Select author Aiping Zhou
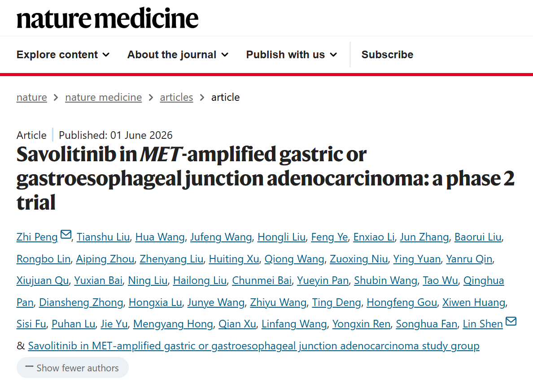 [105, 259]
